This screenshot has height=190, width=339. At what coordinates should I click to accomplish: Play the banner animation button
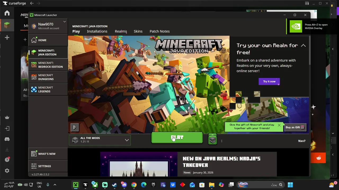point(74,127)
